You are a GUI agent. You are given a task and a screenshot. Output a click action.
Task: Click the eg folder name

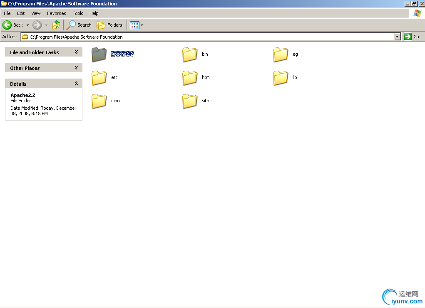(295, 54)
